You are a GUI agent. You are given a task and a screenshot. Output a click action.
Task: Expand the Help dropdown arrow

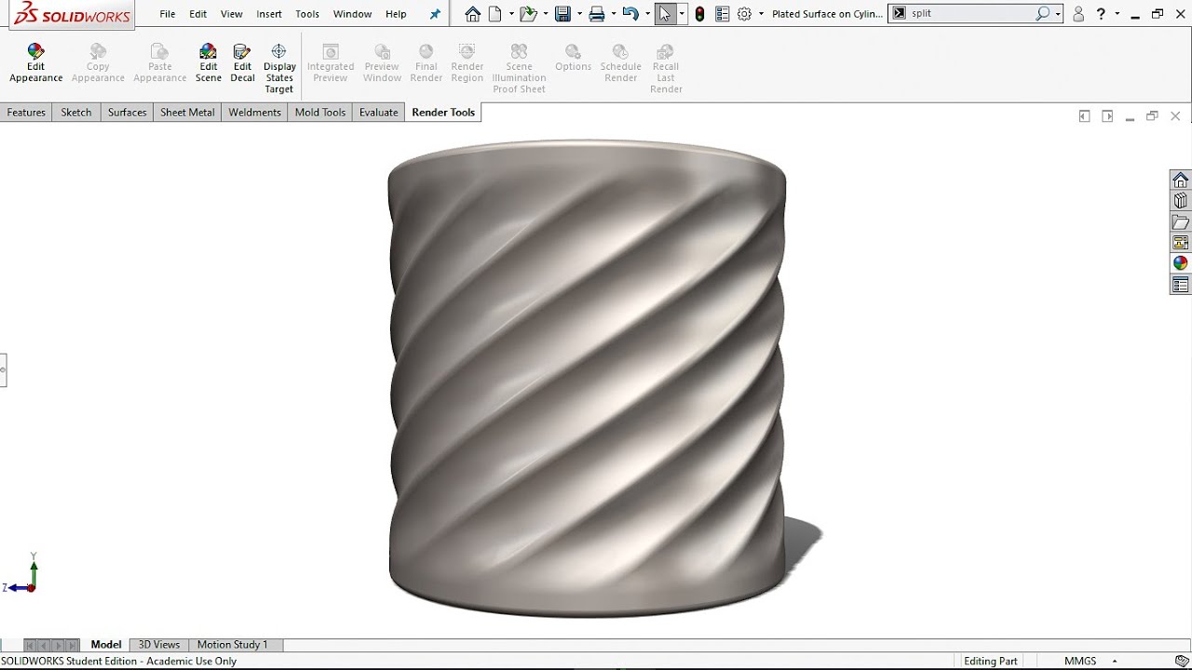pos(1117,14)
